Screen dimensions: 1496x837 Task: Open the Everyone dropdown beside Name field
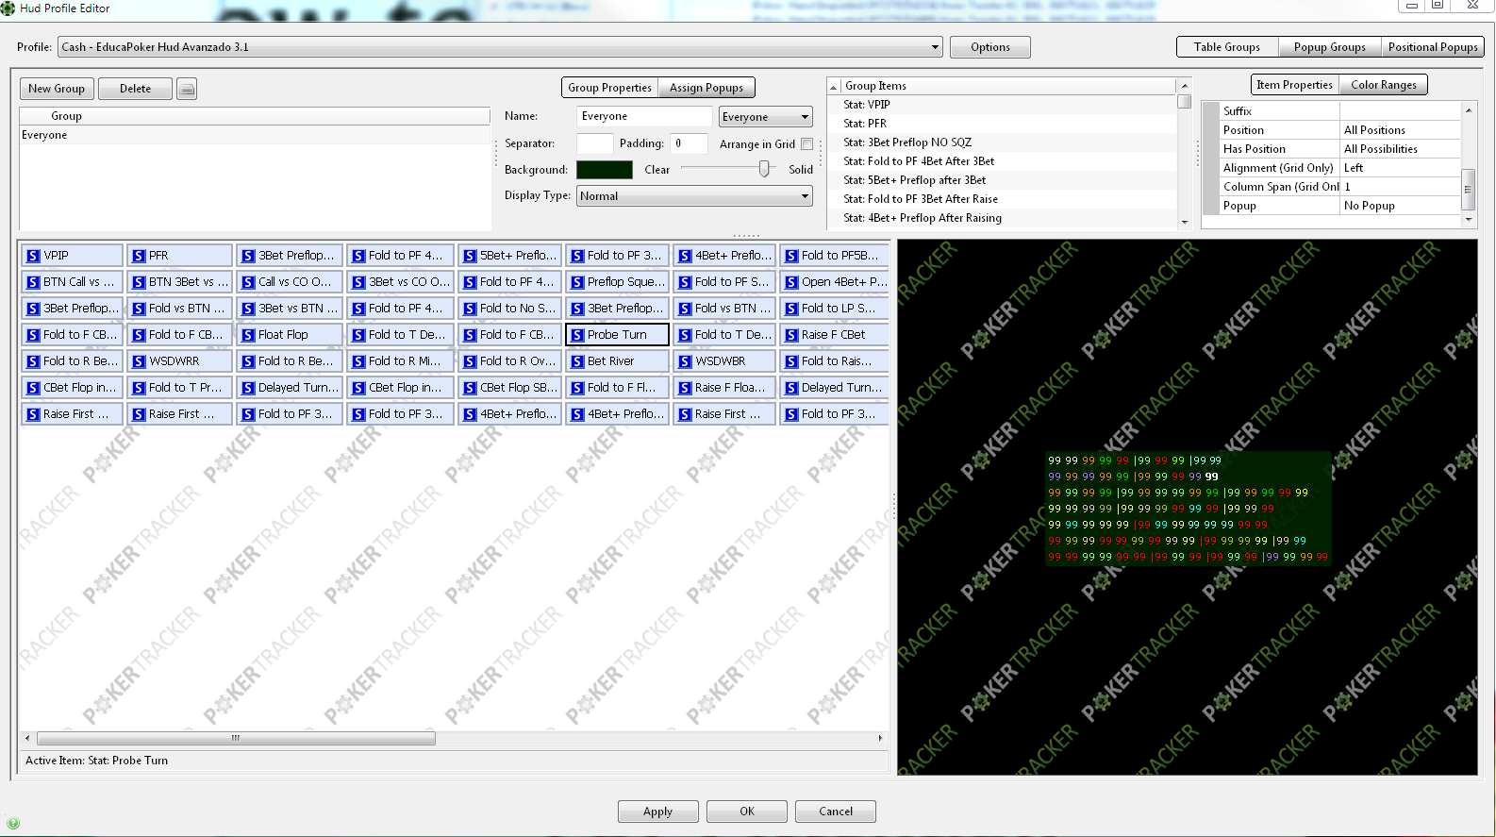(765, 117)
